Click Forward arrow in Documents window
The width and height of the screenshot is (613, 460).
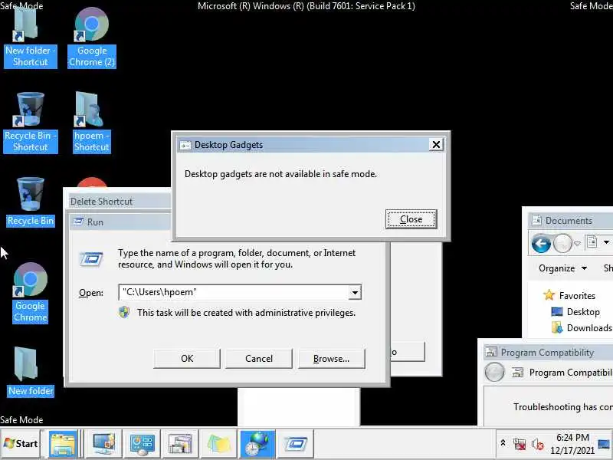[562, 243]
